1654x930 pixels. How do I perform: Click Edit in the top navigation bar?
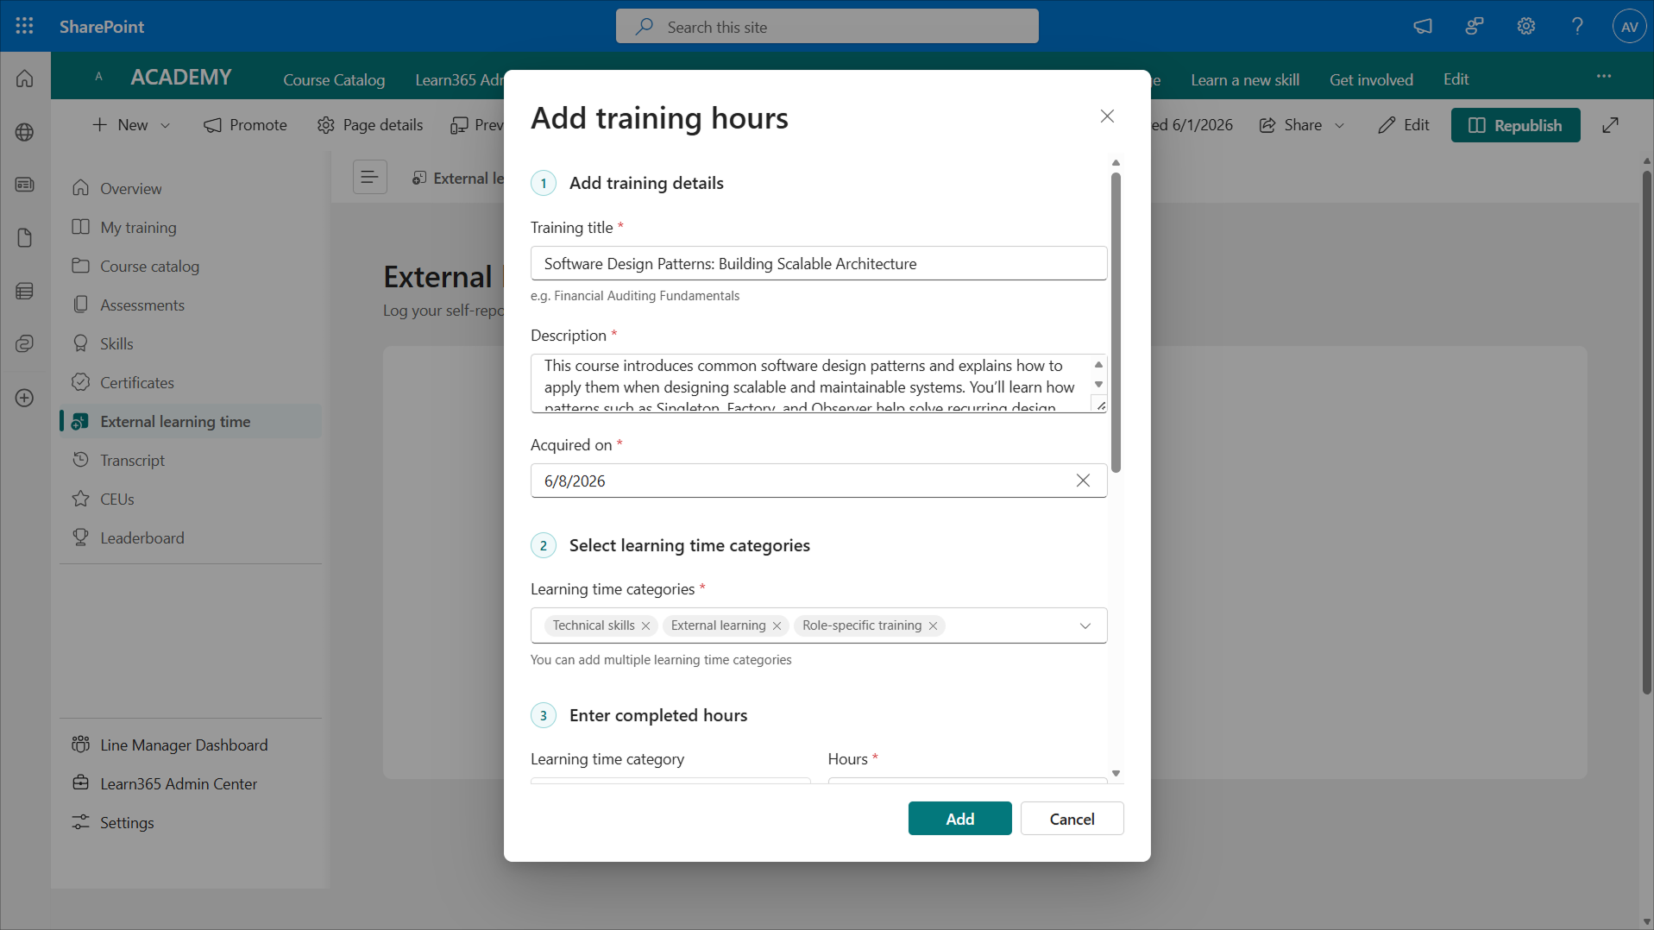tap(1456, 79)
